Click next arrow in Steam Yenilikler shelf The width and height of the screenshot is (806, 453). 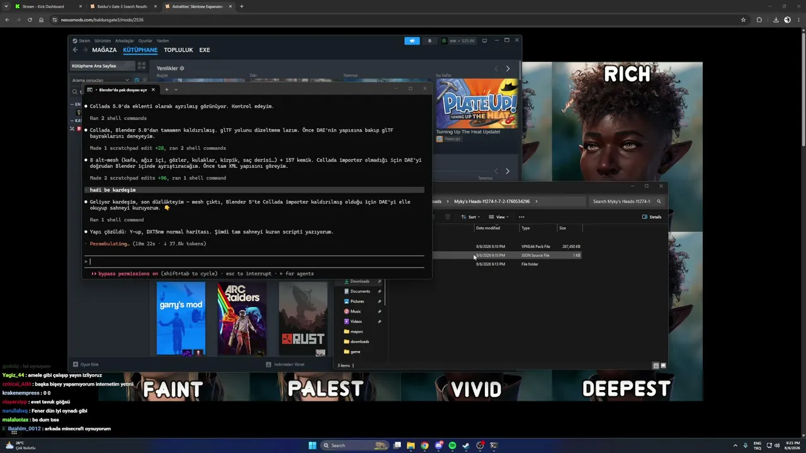(508, 69)
